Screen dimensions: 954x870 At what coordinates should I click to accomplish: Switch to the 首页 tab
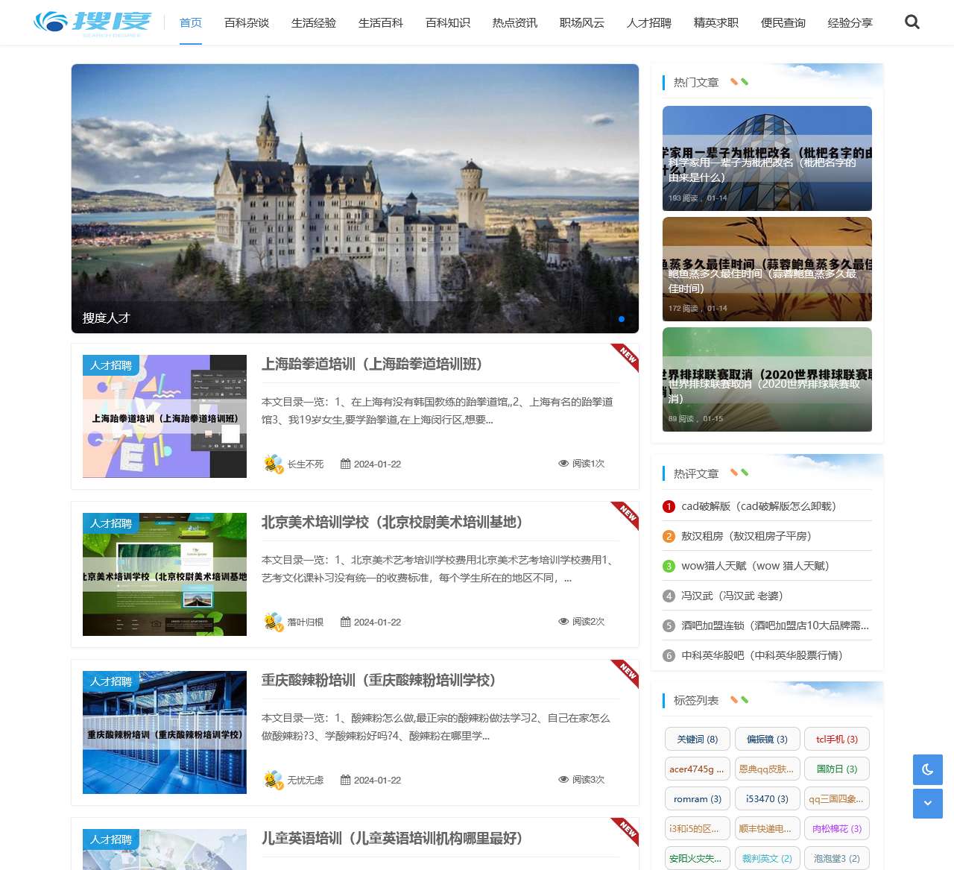[189, 22]
